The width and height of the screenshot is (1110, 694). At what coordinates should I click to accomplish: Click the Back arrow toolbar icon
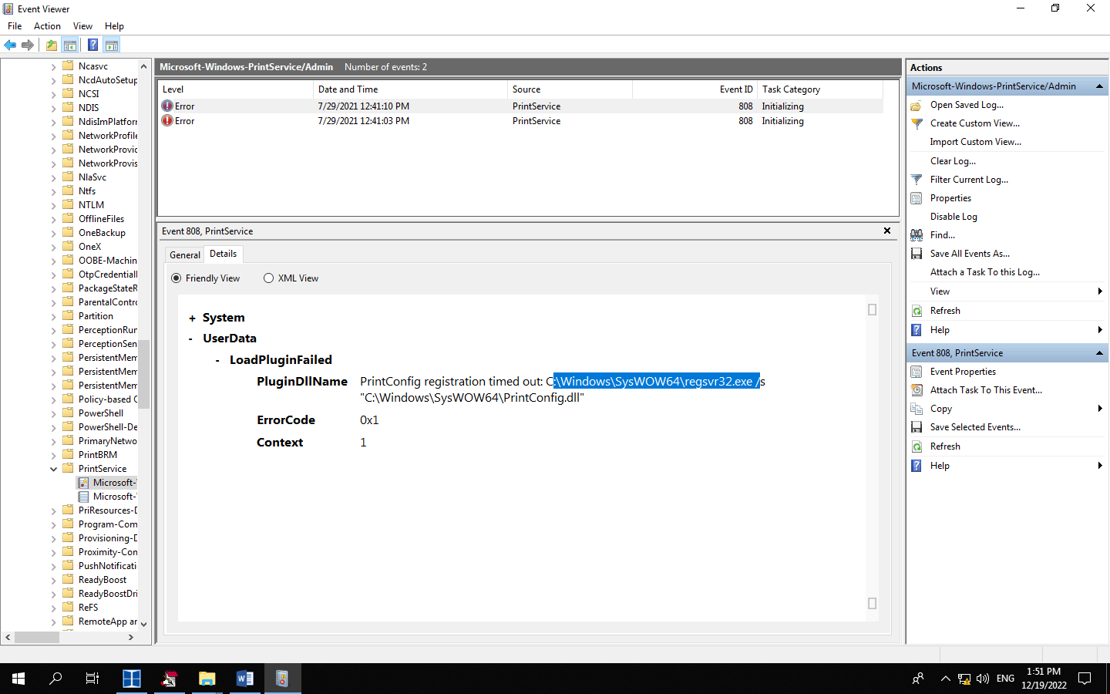[10, 45]
